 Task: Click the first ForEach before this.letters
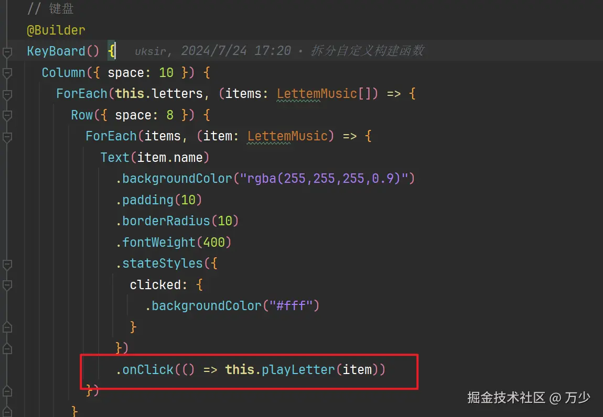pos(81,93)
